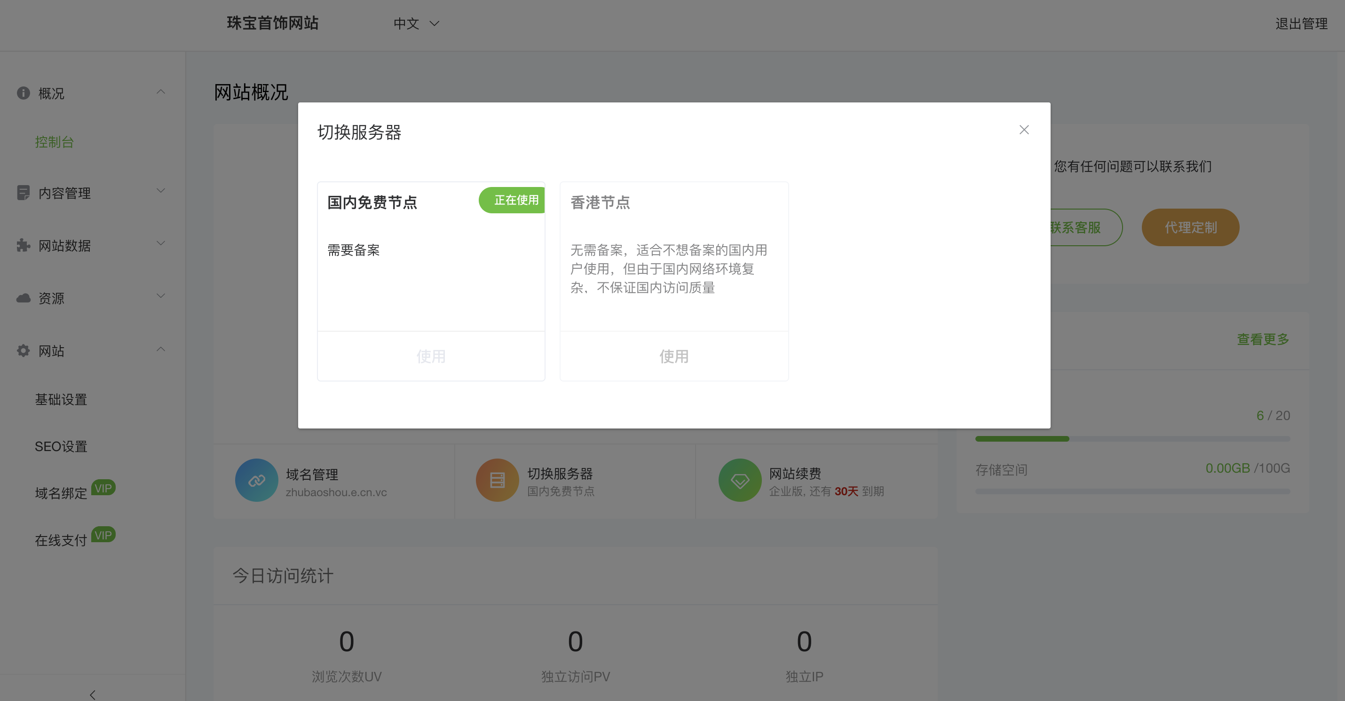The height and width of the screenshot is (701, 1345).
Task: Open 基础设置 in the sidebar
Action: point(61,399)
